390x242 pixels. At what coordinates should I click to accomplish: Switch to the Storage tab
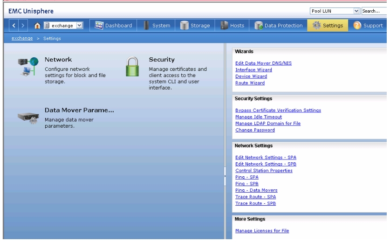tap(195, 25)
